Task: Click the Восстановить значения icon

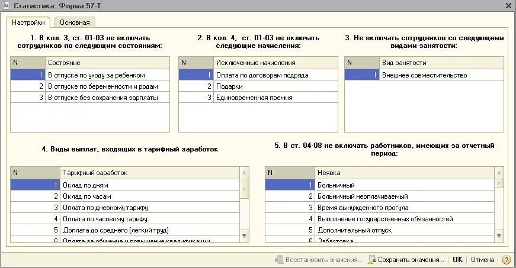Action: coord(279,260)
